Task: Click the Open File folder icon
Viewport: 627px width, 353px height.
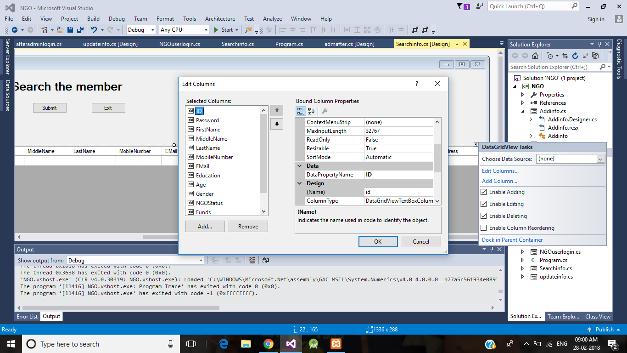Action: tap(60, 30)
